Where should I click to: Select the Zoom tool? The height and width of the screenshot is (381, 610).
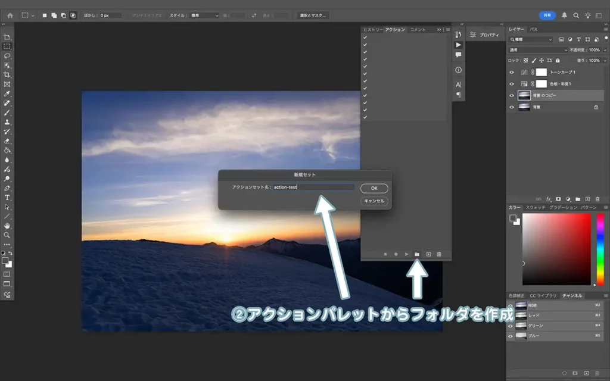click(7, 235)
